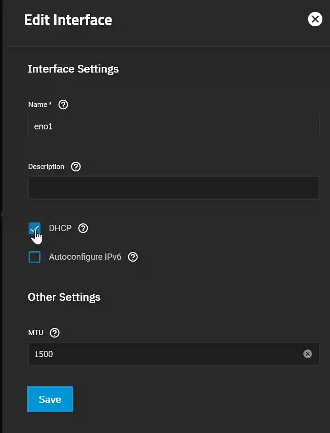Open help for the Description field

point(75,167)
